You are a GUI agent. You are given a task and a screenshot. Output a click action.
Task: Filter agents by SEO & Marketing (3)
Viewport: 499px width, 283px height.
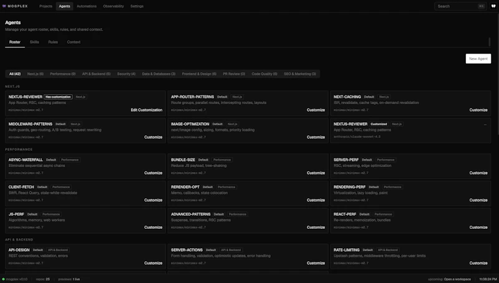[300, 74]
